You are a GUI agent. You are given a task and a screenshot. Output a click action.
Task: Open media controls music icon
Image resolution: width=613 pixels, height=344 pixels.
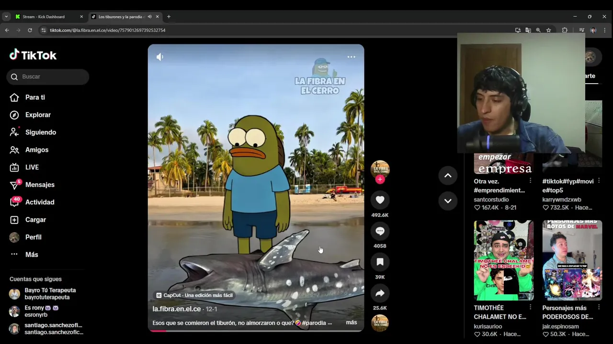click(581, 30)
